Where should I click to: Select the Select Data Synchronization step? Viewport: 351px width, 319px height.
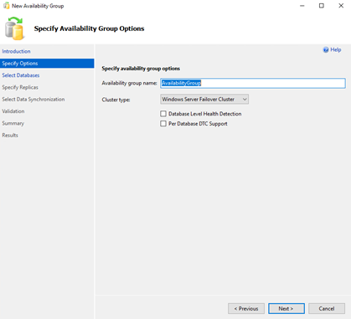coord(34,100)
